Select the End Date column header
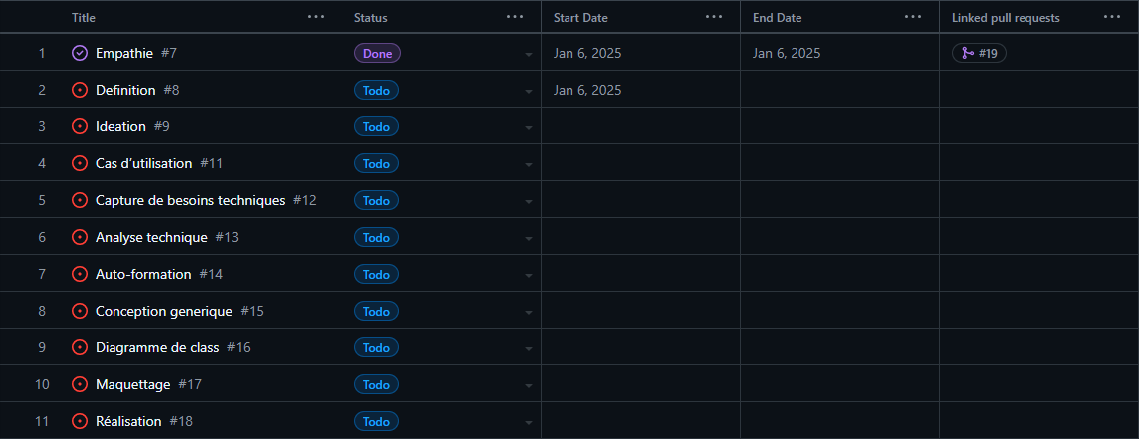 pyautogui.click(x=777, y=18)
